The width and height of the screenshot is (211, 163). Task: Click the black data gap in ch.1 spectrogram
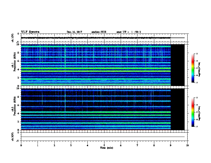pos(178,65)
